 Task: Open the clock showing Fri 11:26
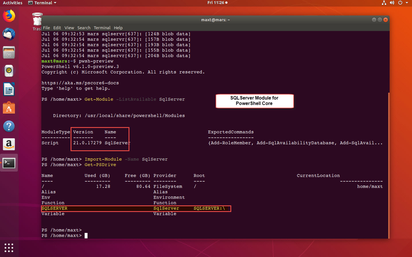click(217, 3)
